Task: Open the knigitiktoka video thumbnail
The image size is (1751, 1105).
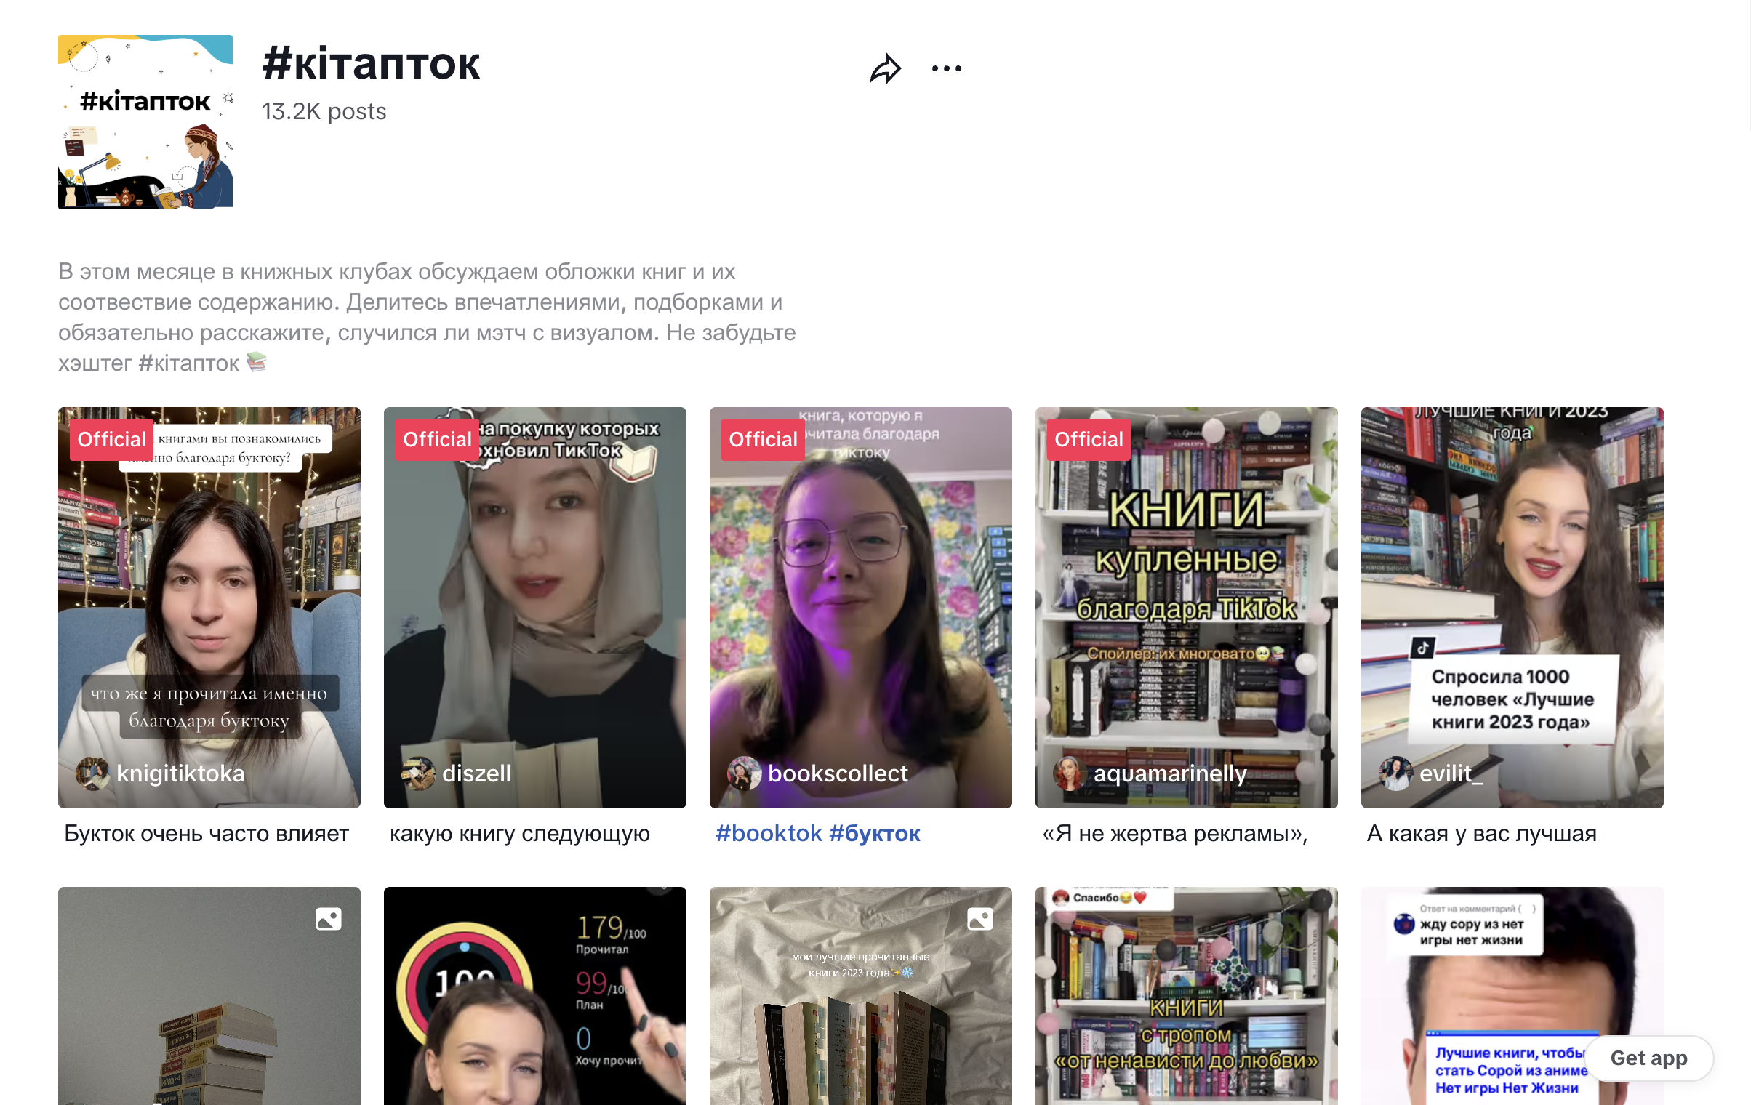Action: (x=209, y=608)
